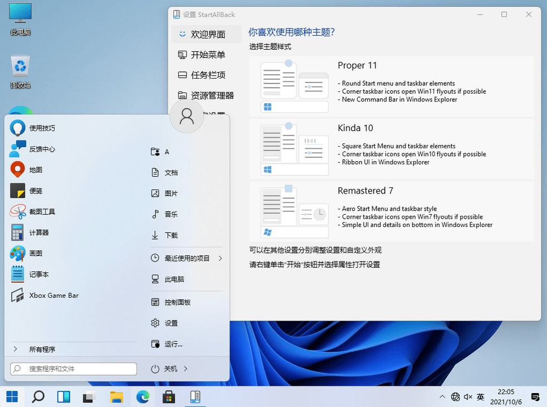Select the 欢迎界面 tab in StartAllBack
The height and width of the screenshot is (407, 547).
207,34
